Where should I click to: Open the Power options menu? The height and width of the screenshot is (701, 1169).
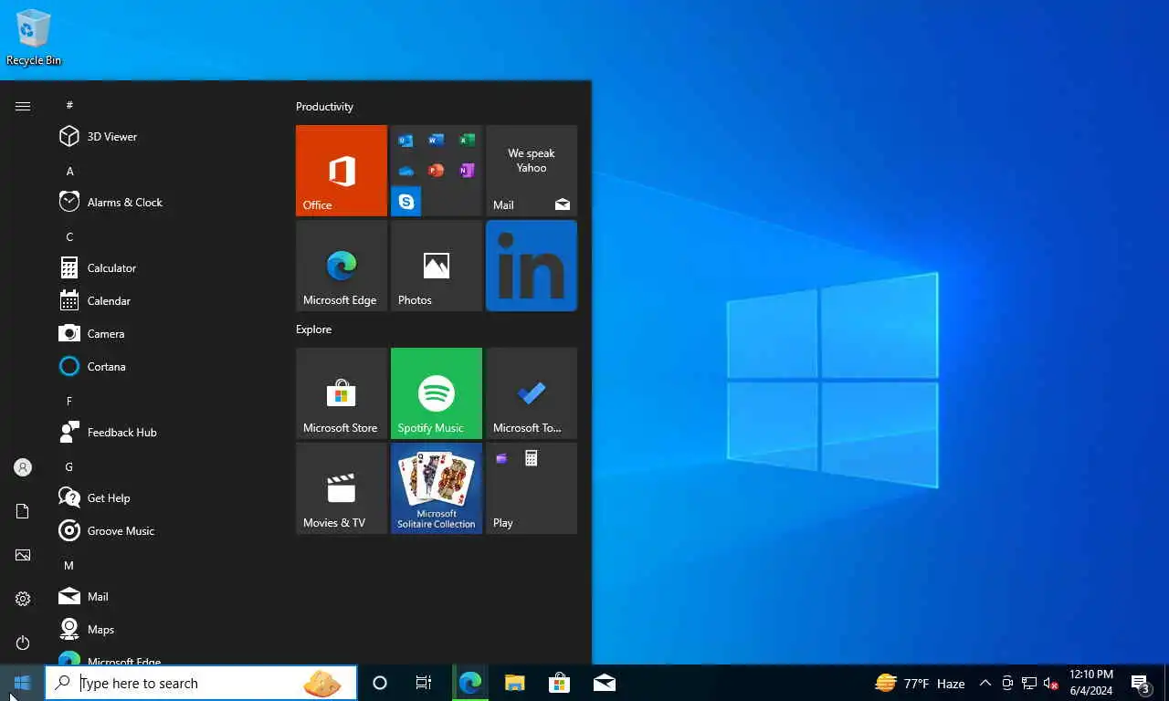pos(23,643)
